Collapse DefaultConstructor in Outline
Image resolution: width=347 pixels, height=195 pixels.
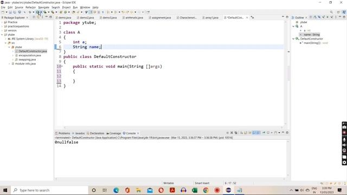[294, 38]
